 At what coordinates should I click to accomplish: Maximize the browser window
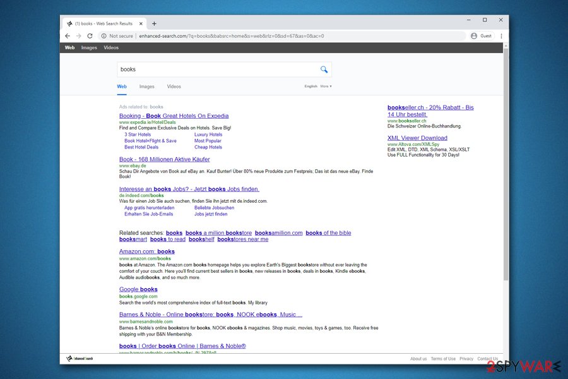485,20
